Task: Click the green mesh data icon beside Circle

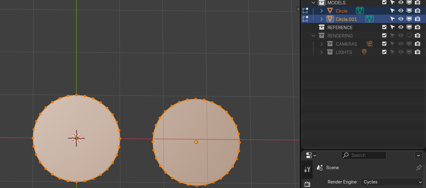Action: 359,11
